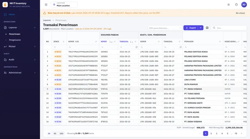The image size is (250, 139).
Task: Click cell LPB/GSB-2608-004
Action: 149,52
